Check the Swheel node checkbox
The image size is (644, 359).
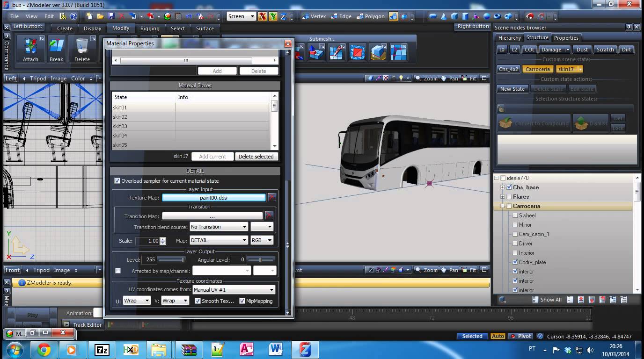pyautogui.click(x=515, y=215)
